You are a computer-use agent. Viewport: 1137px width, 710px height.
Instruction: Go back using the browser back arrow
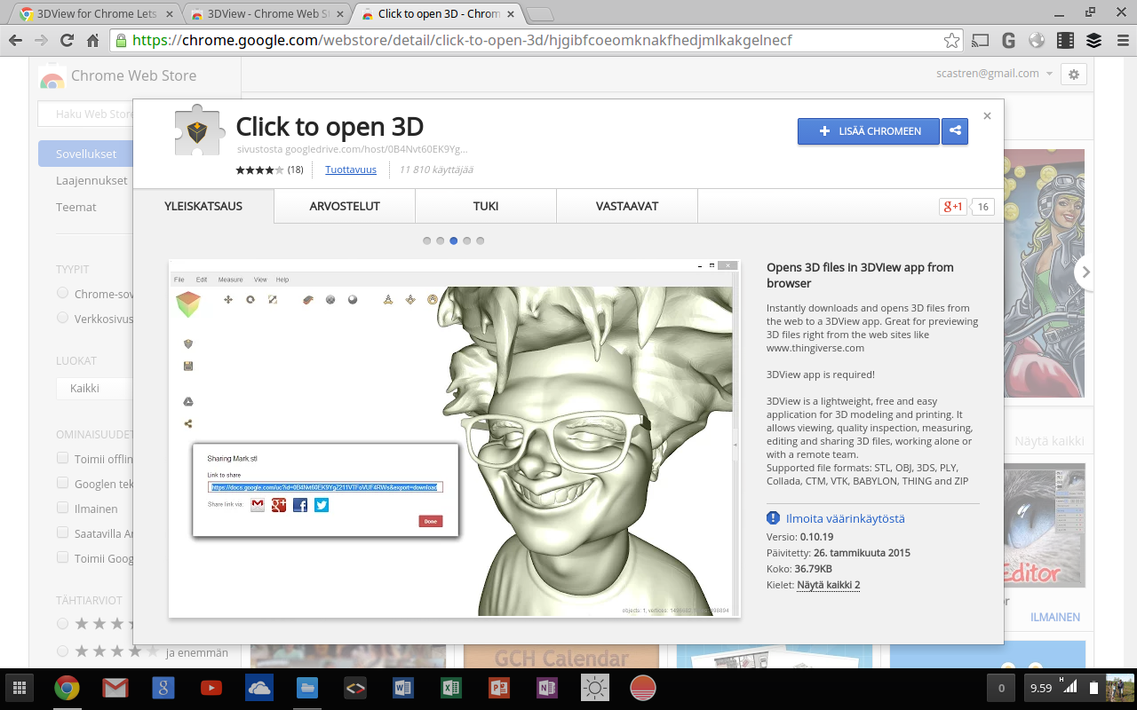(x=15, y=41)
